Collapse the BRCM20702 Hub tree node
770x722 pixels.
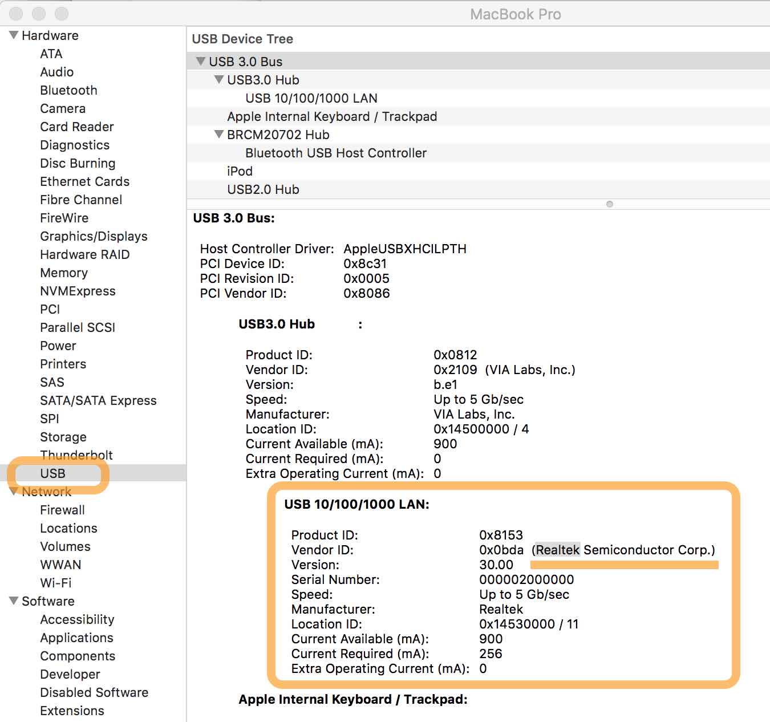pyautogui.click(x=218, y=134)
